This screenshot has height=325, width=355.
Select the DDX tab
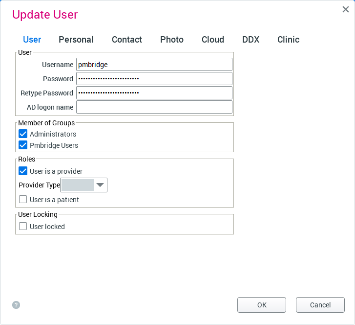coord(251,40)
